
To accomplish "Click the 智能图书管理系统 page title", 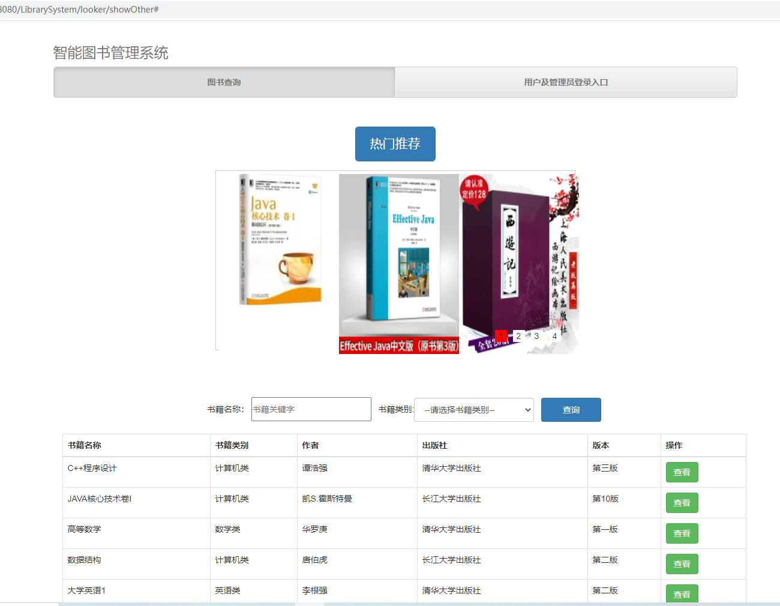I will (110, 53).
